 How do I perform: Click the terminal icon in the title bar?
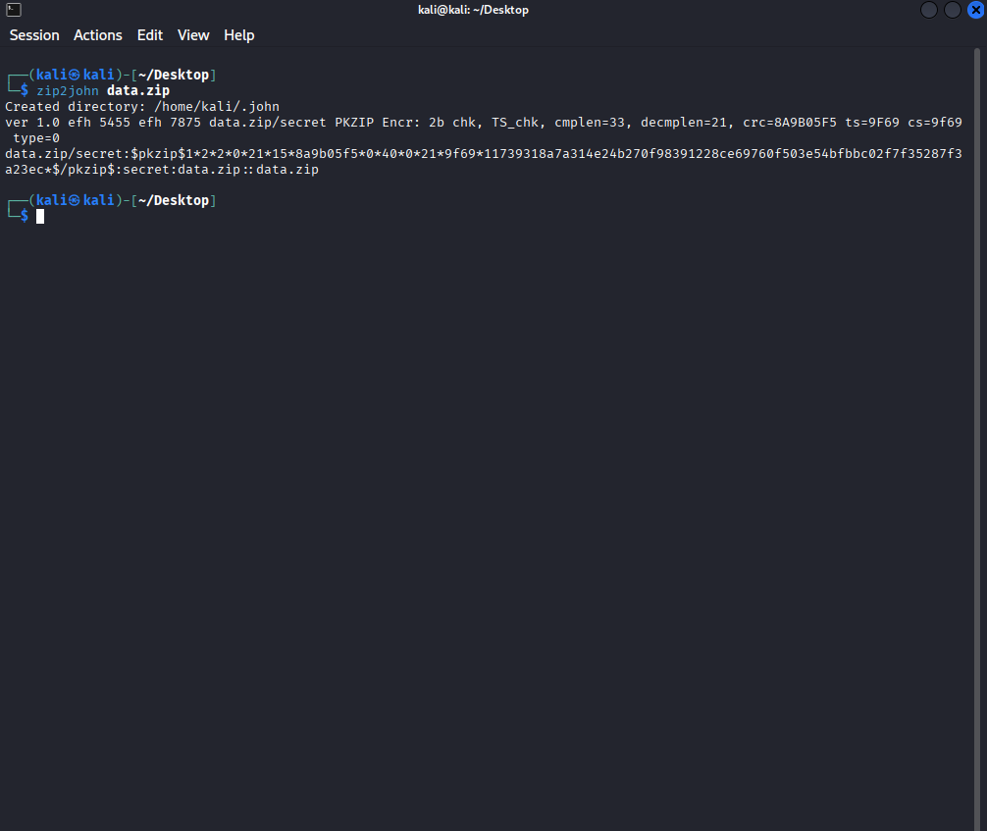coord(14,10)
